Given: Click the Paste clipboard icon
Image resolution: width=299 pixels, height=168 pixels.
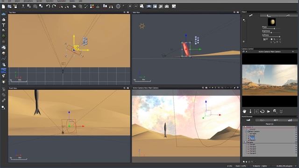Looking at the screenshot, I should 35,6.
